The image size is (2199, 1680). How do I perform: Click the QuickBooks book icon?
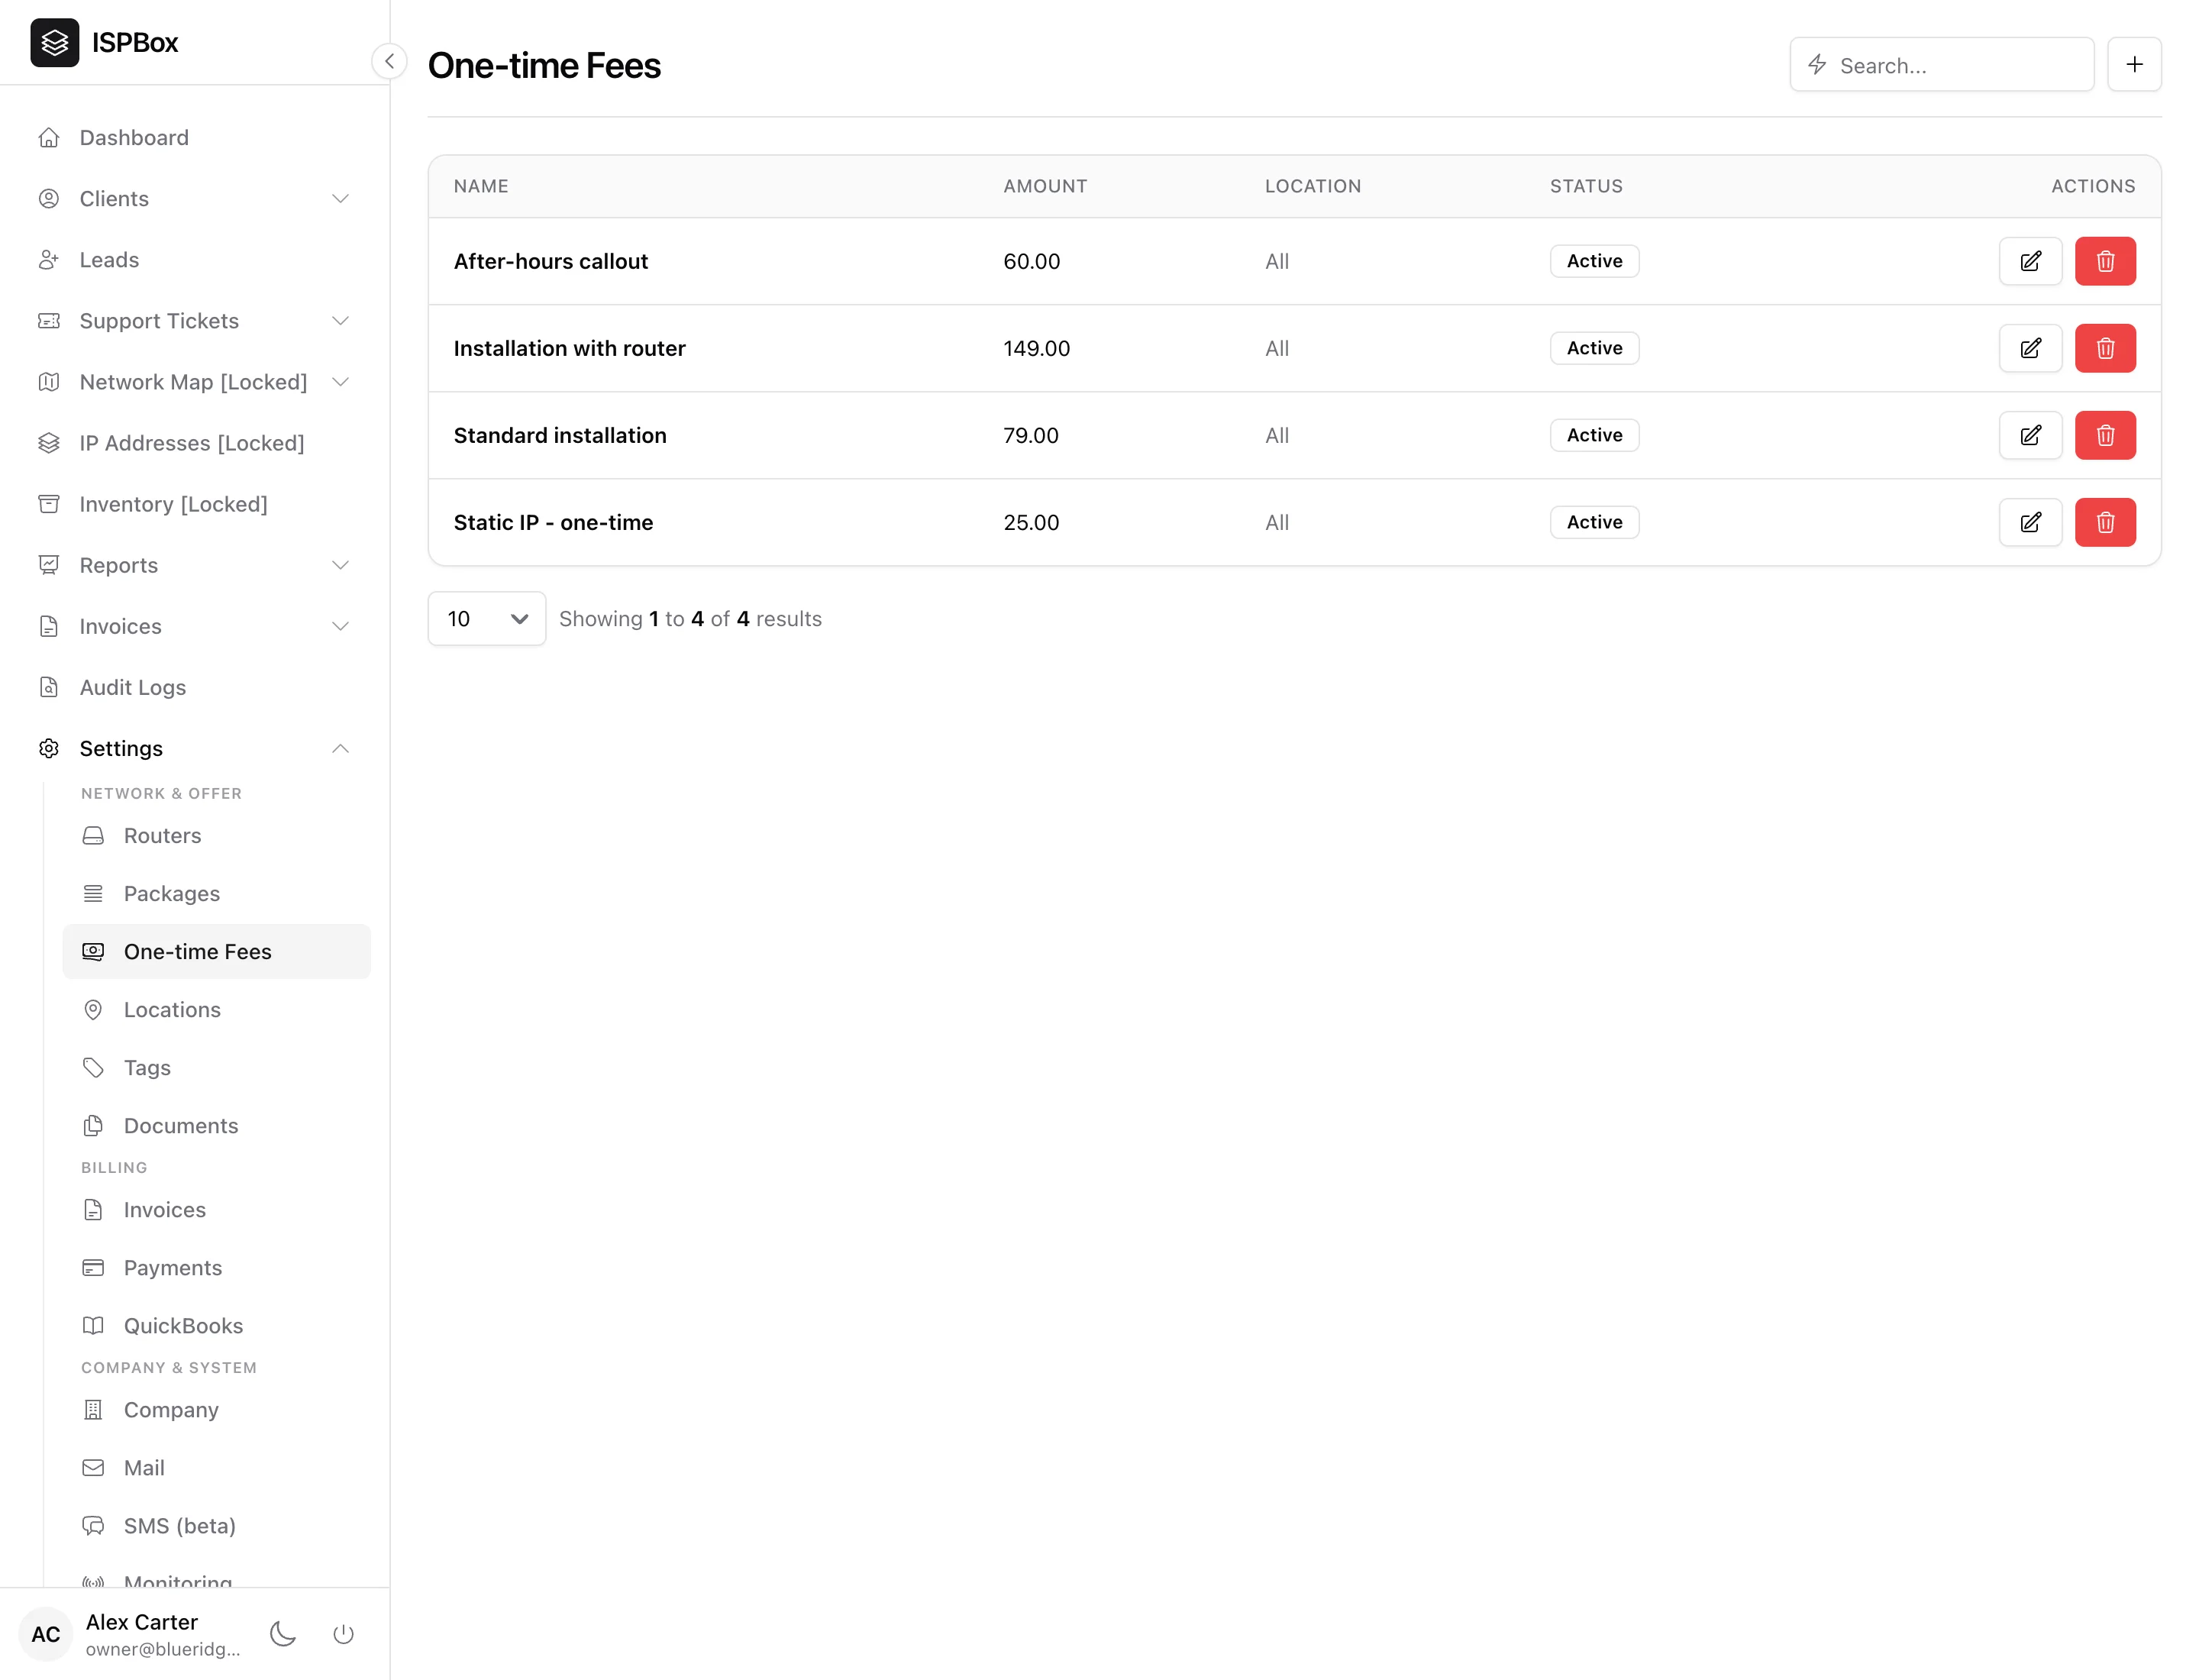coord(93,1326)
